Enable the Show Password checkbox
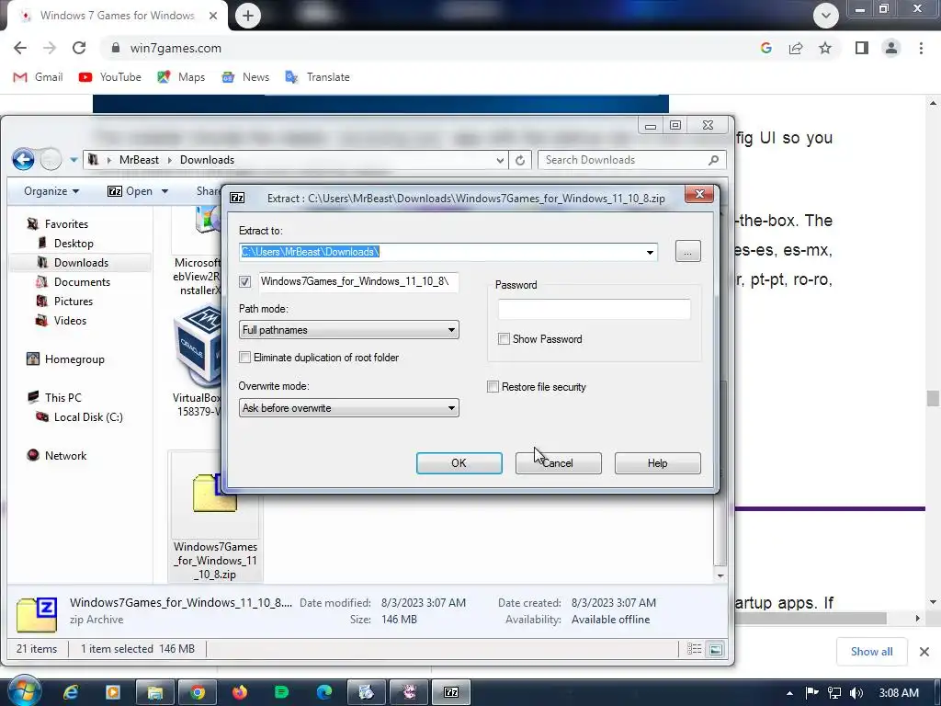The width and height of the screenshot is (941, 706). pos(505,339)
